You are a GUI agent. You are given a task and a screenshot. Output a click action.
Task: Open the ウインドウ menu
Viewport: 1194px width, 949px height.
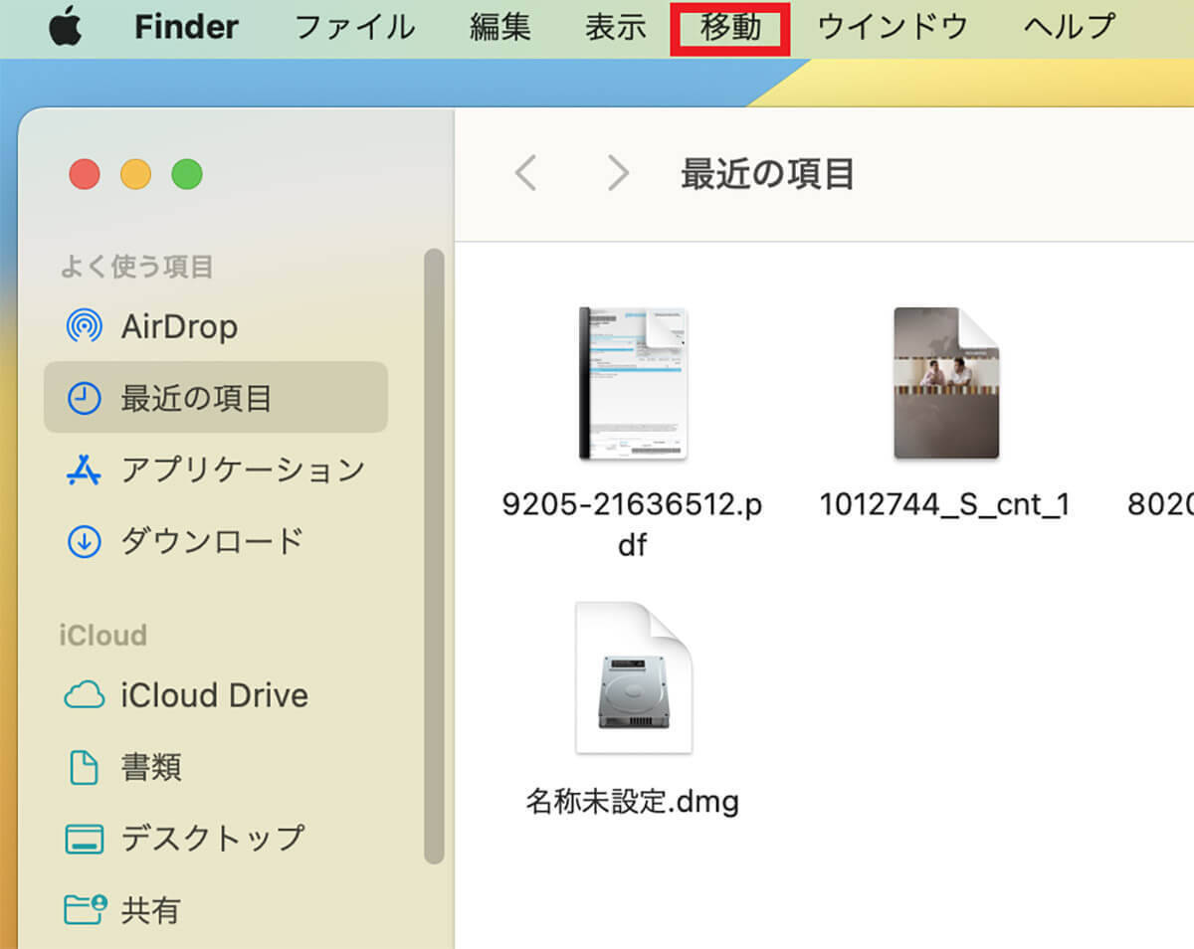[x=893, y=28]
